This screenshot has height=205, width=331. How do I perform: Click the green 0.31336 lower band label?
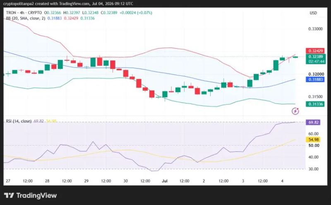[315, 104]
